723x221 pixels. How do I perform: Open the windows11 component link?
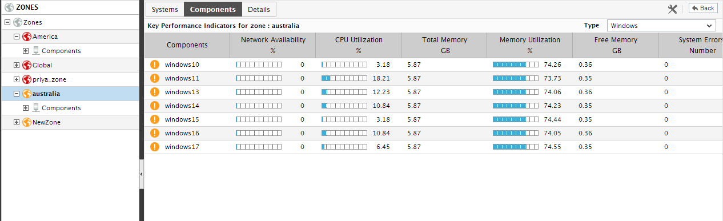click(182, 78)
